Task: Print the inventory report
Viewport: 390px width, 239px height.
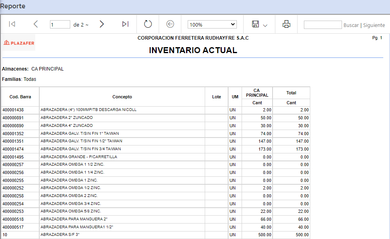Action: pyautogui.click(x=286, y=24)
